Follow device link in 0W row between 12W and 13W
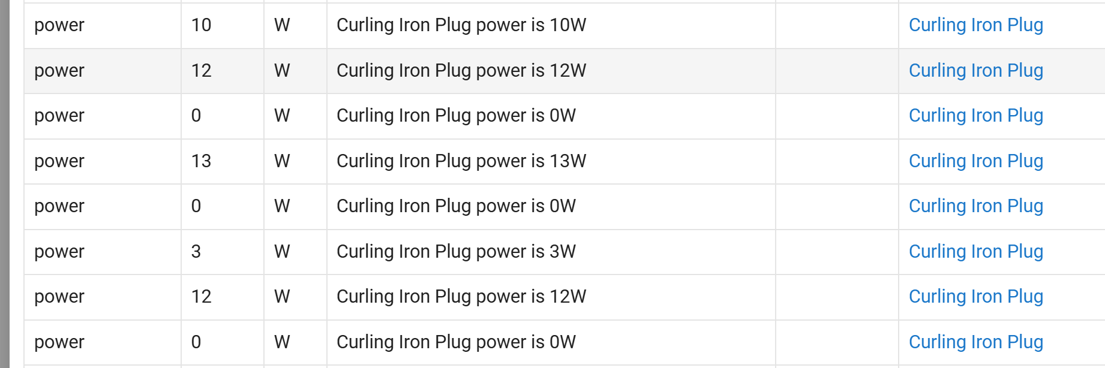The image size is (1105, 368). [975, 116]
